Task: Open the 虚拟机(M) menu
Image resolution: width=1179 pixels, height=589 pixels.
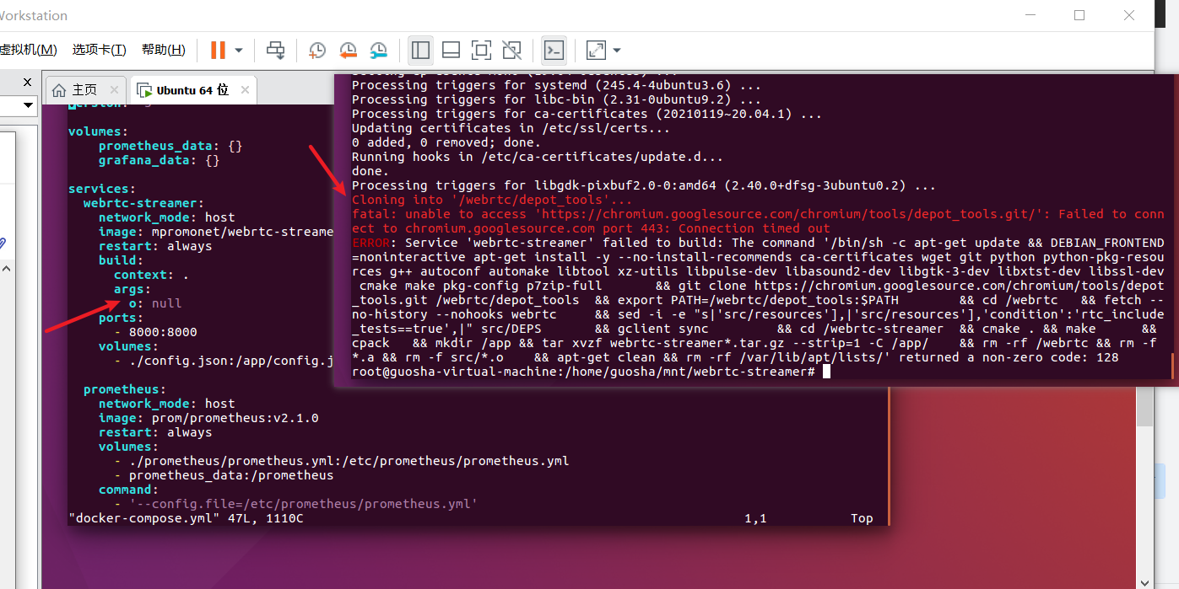Action: pyautogui.click(x=30, y=50)
